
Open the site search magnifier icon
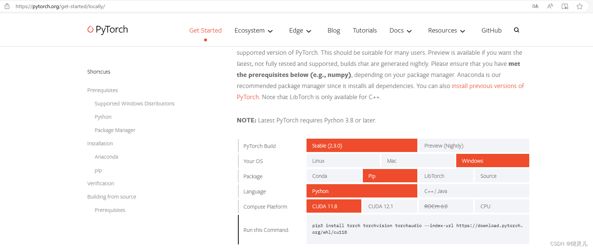(517, 30)
